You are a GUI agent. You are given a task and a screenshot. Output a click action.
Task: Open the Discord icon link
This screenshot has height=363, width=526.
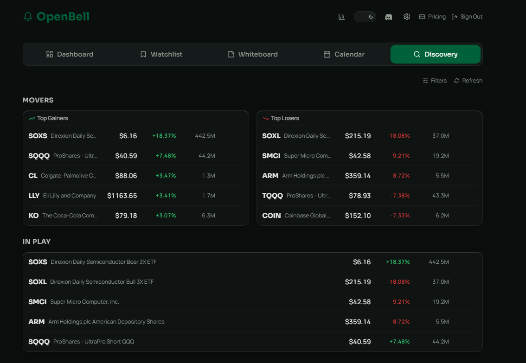(388, 17)
